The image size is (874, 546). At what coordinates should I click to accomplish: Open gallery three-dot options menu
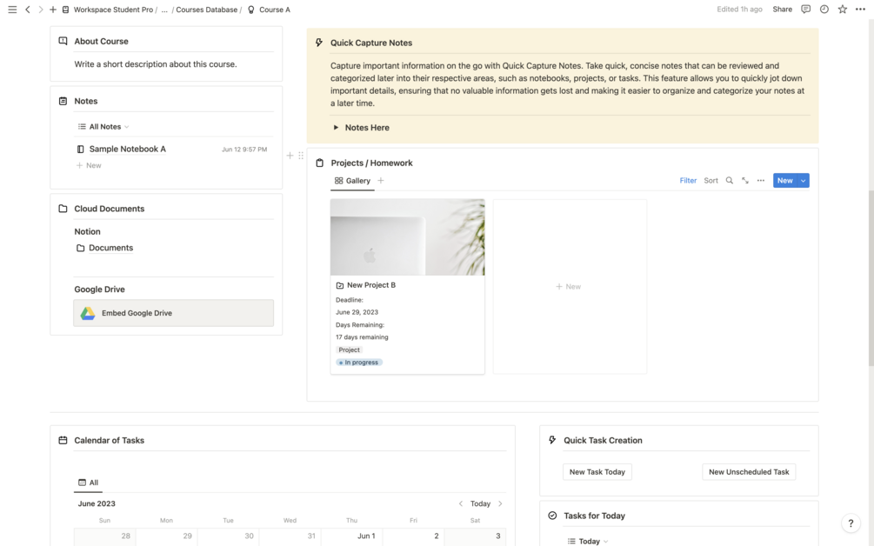pyautogui.click(x=760, y=181)
